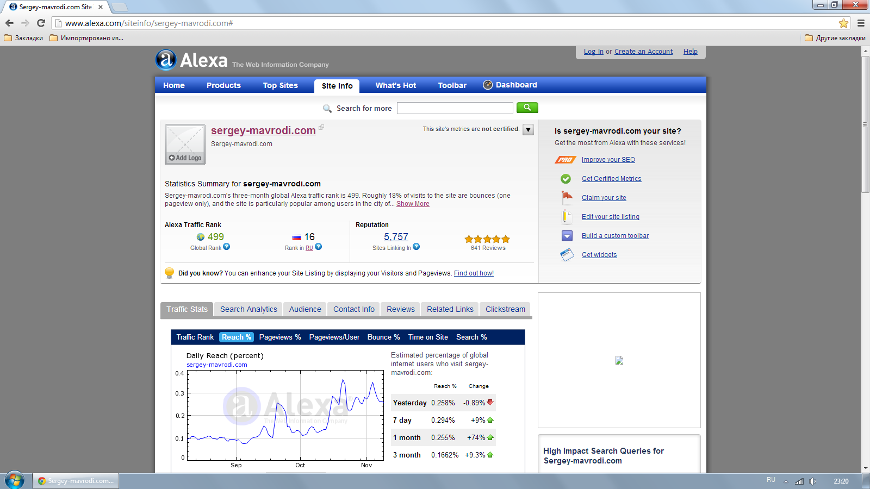Click the Global Rank help question icon
870x489 pixels.
(227, 247)
